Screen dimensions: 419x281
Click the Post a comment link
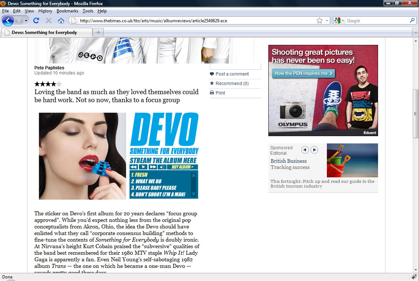232,74
